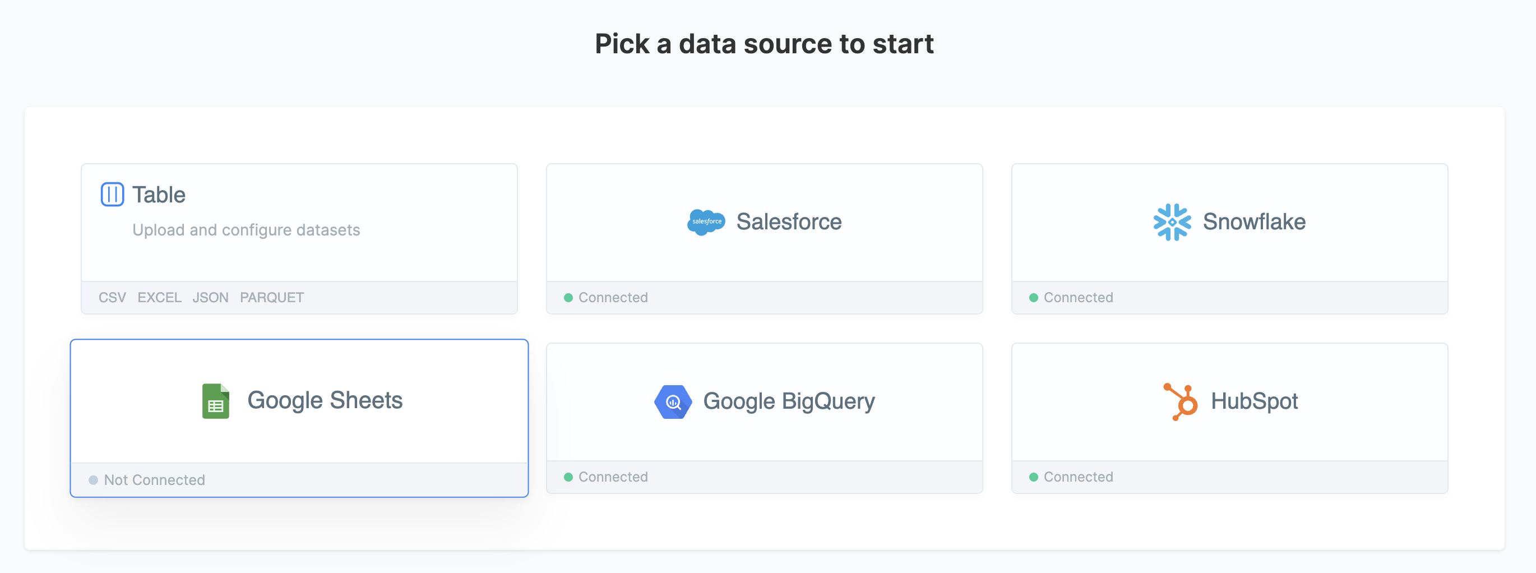Image resolution: width=1536 pixels, height=573 pixels.
Task: Click the Not Connected status text
Action: coord(154,480)
